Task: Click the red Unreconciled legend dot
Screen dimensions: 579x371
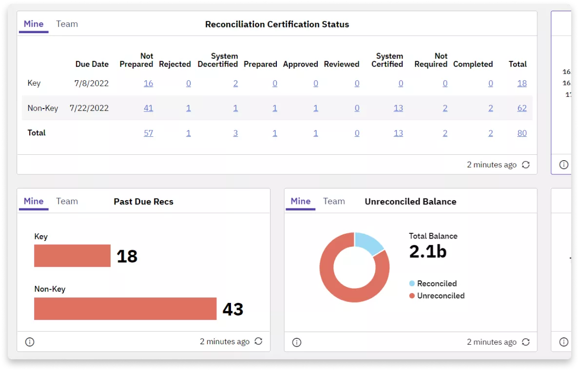Action: [412, 296]
